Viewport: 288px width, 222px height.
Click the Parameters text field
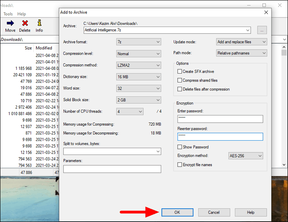coord(112,169)
